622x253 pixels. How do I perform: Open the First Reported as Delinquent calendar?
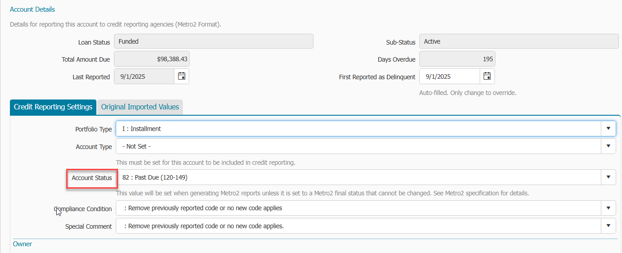point(487,77)
